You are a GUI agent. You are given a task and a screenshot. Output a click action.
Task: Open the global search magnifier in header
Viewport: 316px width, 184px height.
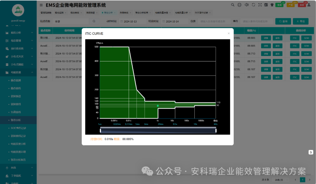[233, 5]
